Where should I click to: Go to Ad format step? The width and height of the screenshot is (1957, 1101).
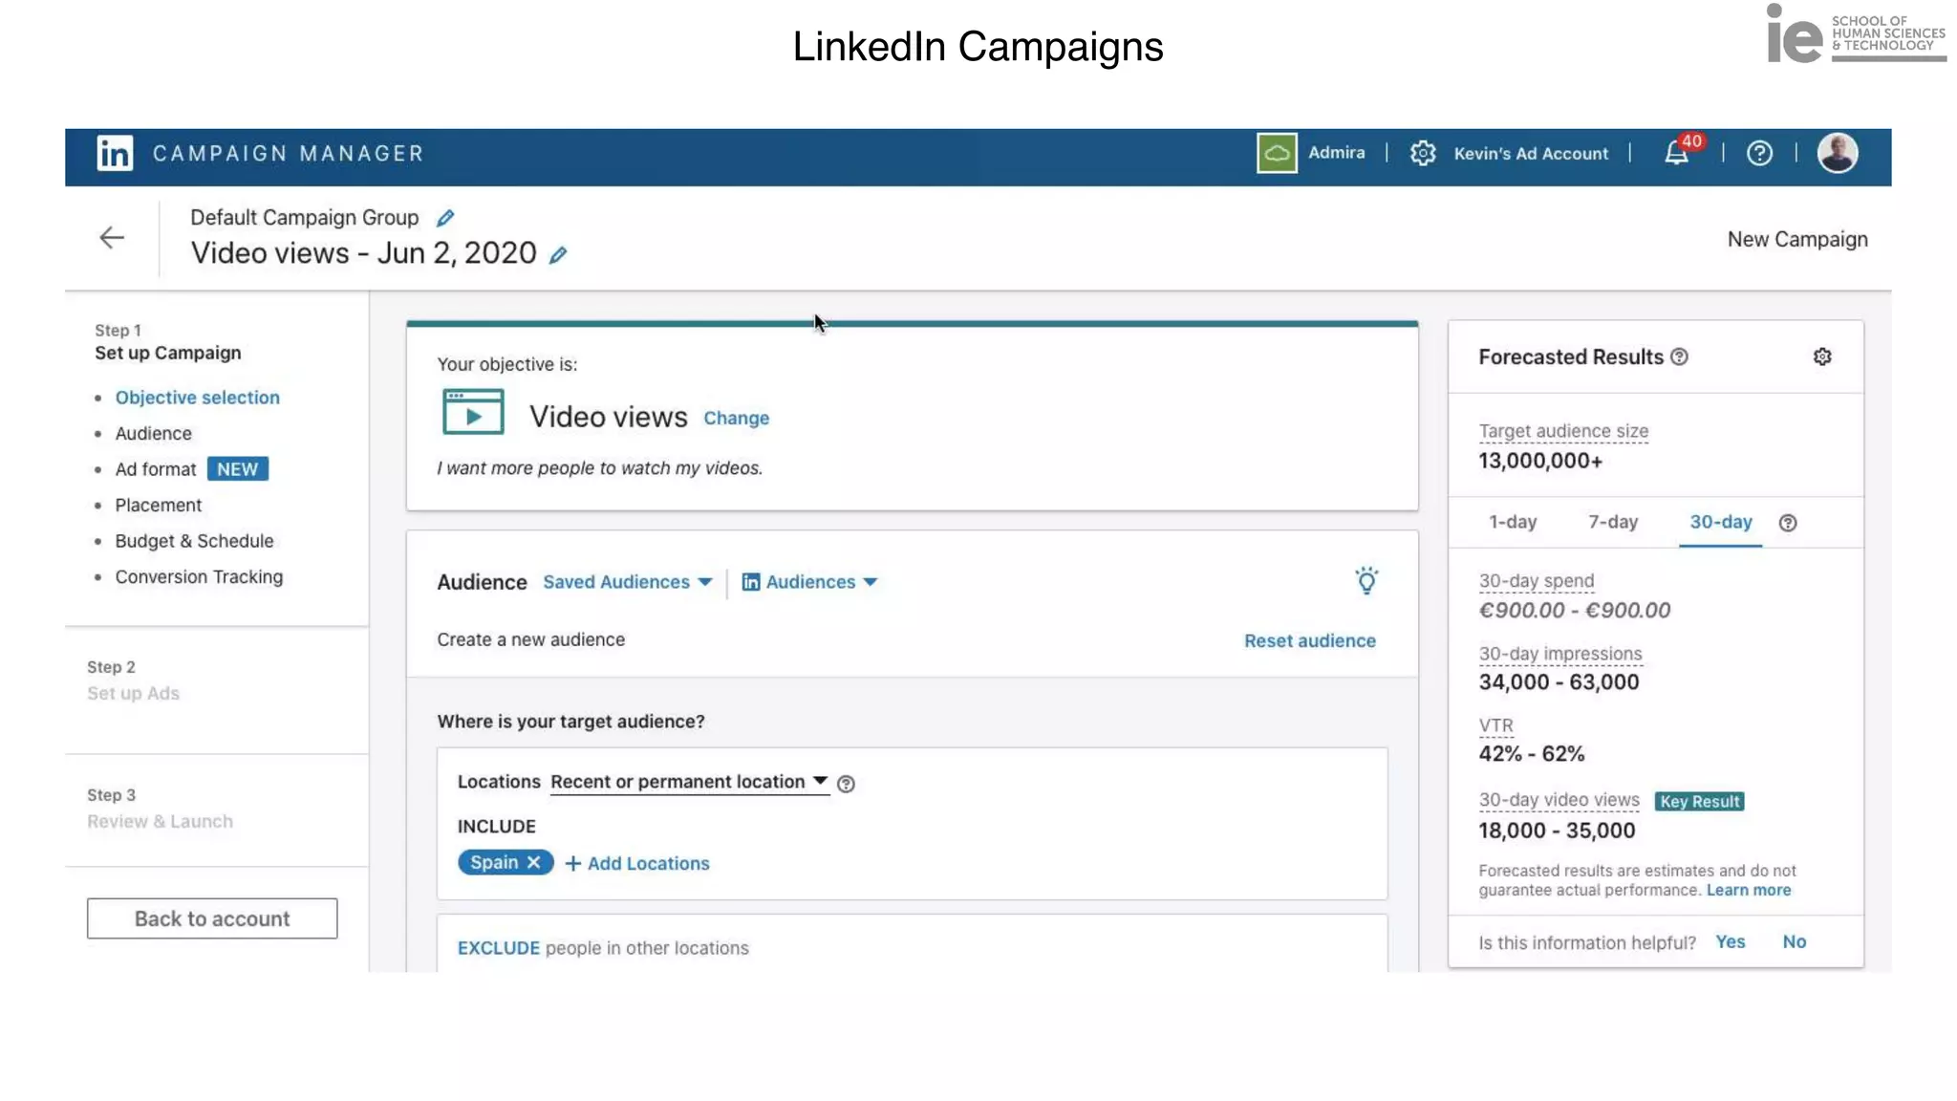click(156, 469)
